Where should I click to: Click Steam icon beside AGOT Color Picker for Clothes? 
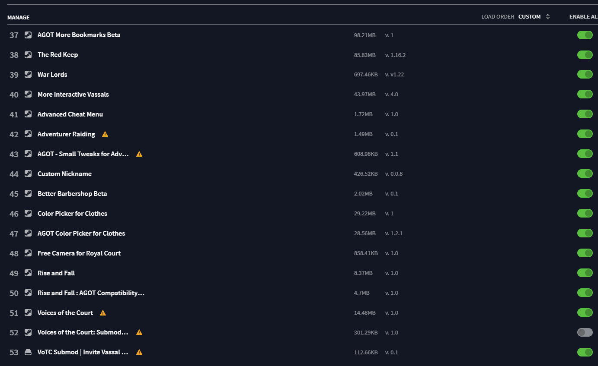pos(28,233)
